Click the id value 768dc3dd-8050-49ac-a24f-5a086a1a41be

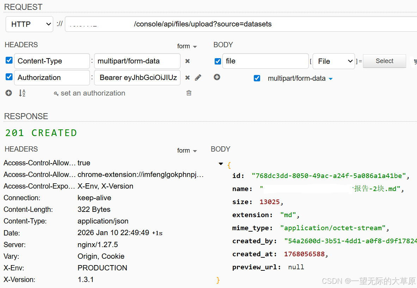tap(329, 176)
